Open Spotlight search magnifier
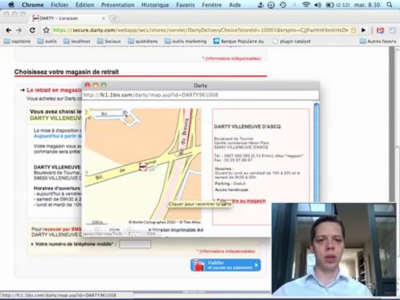This screenshot has width=400, height=300. click(x=389, y=5)
